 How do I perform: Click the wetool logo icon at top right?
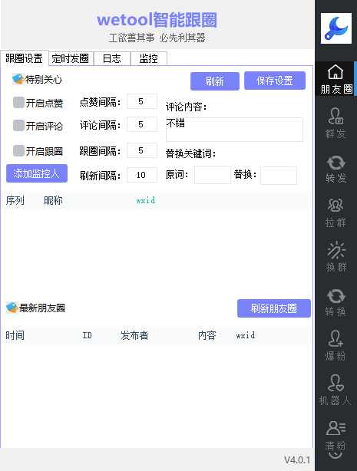pyautogui.click(x=336, y=28)
